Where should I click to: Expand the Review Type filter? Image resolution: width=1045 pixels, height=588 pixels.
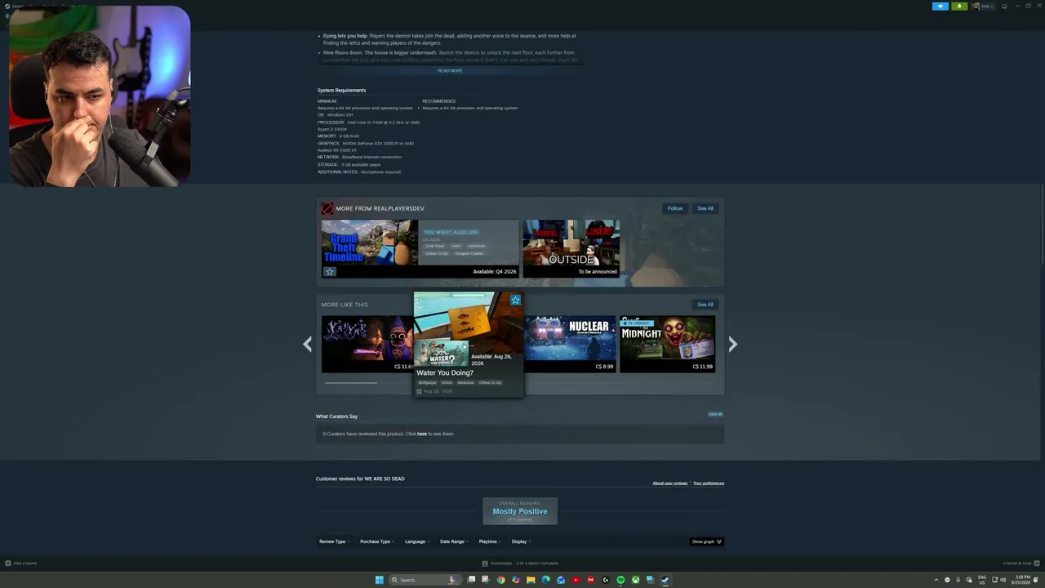pos(334,541)
